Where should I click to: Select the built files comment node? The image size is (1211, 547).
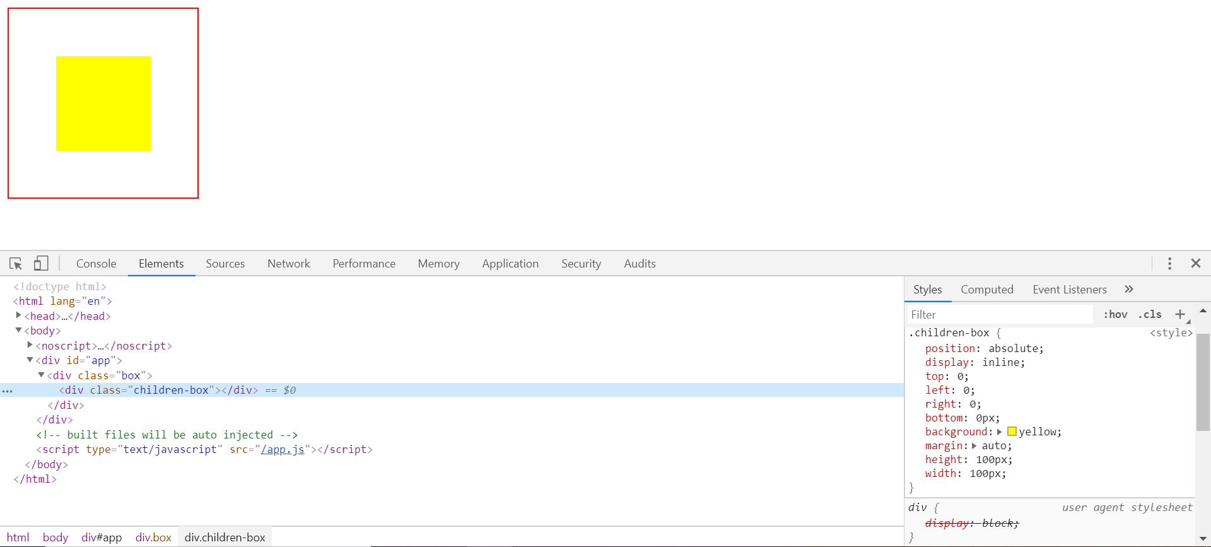[167, 435]
